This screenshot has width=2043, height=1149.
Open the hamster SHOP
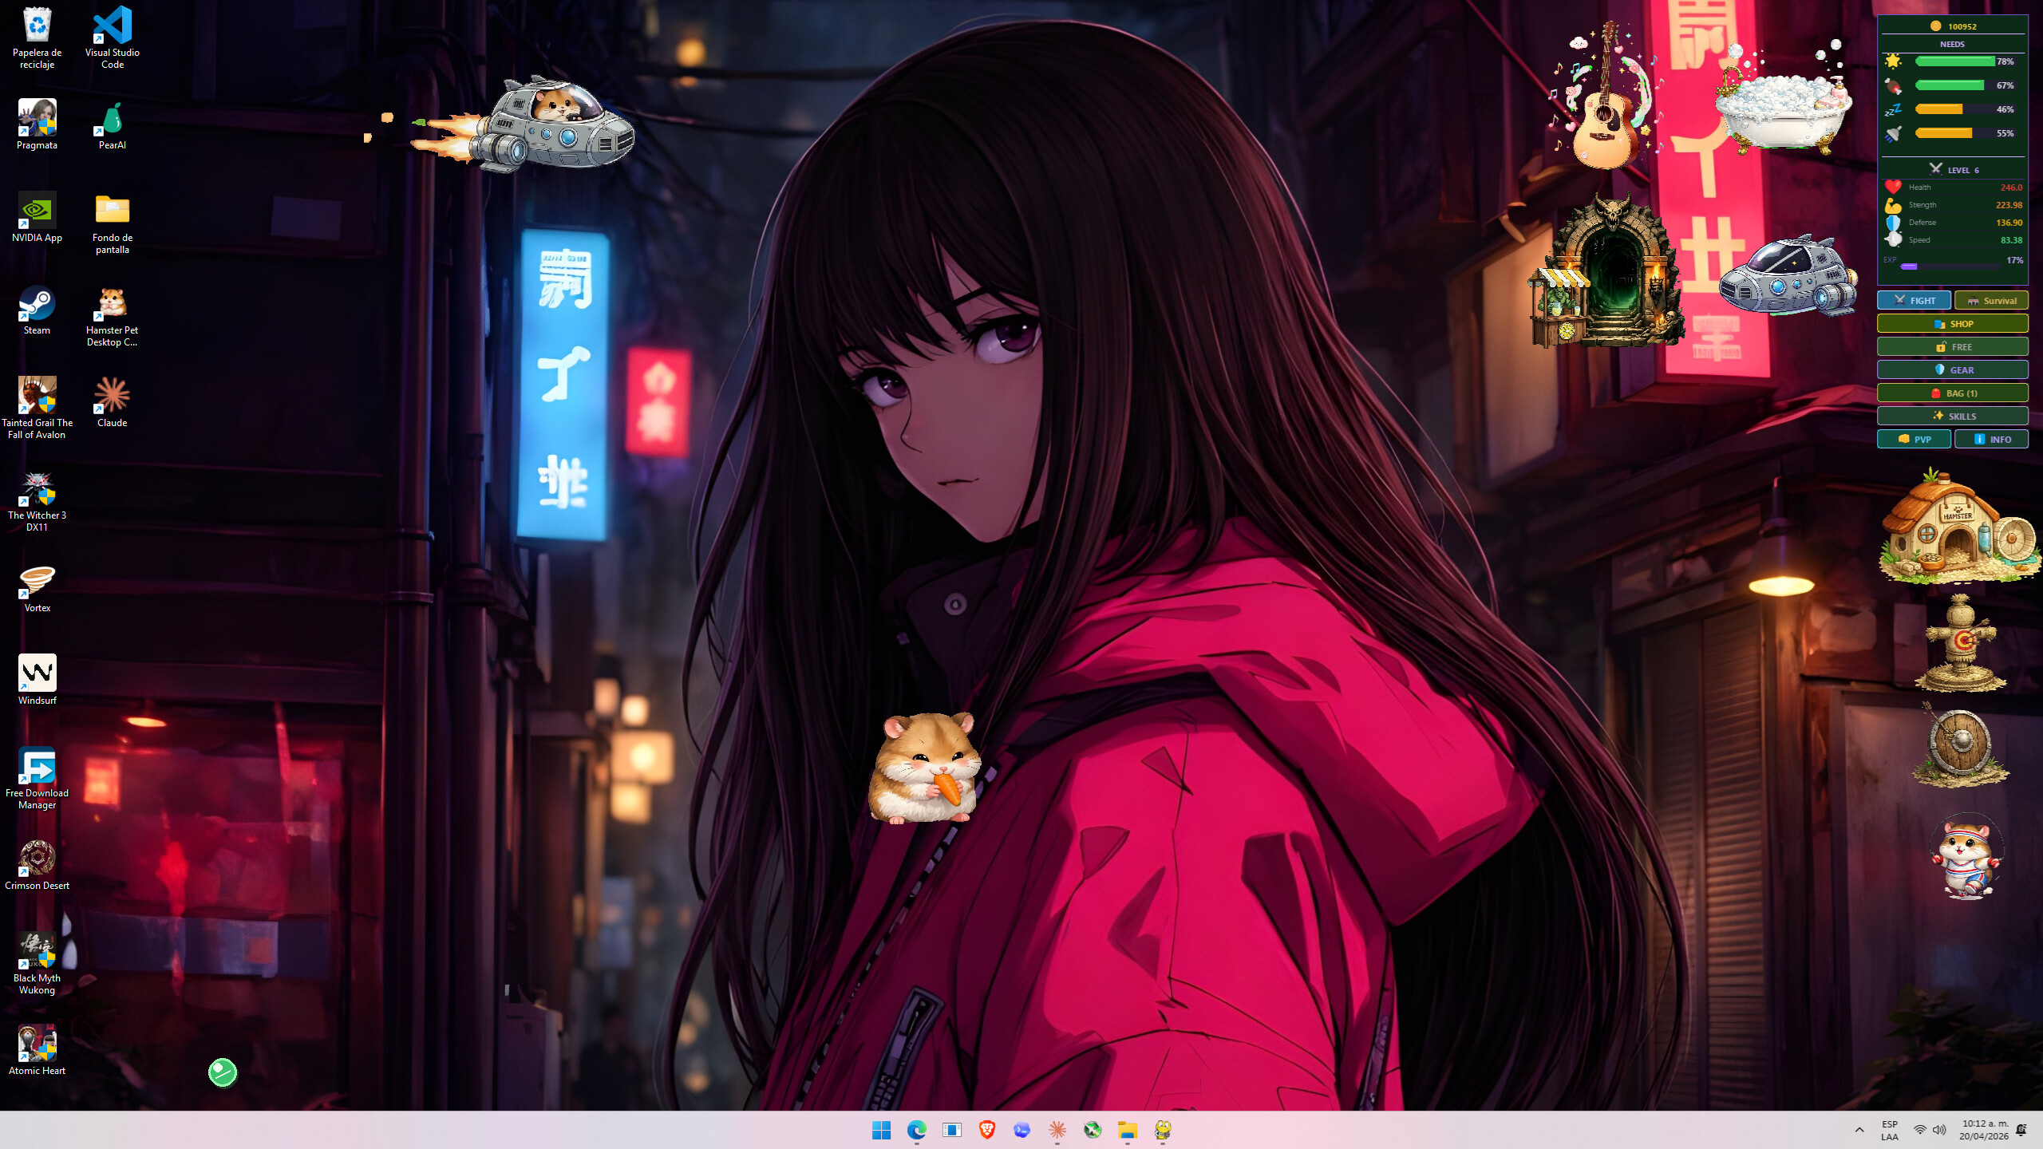click(x=1952, y=323)
